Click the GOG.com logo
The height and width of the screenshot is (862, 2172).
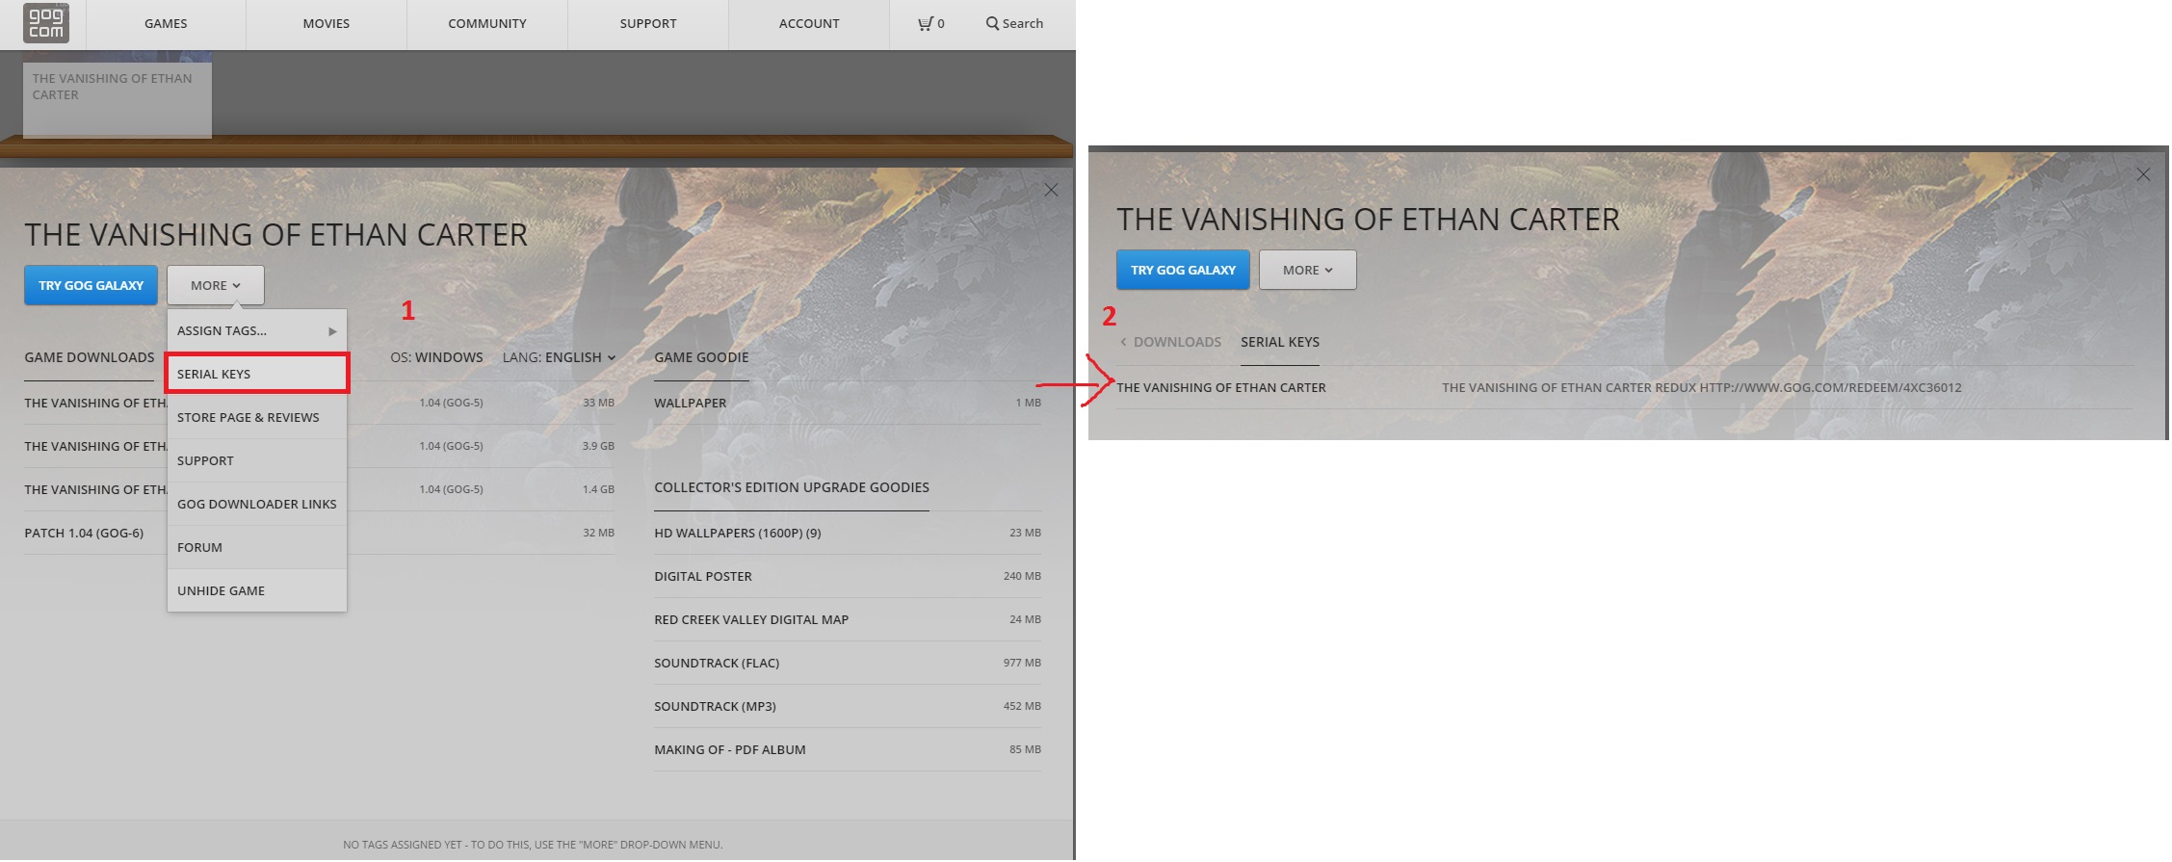[x=45, y=23]
